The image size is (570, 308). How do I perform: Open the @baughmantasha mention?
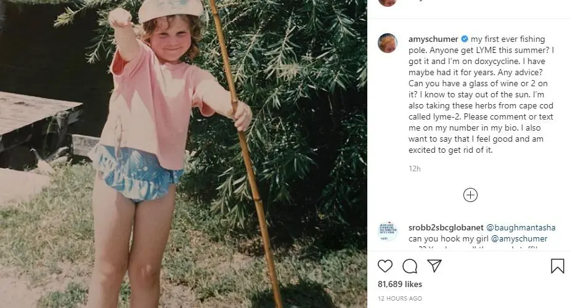point(521,227)
